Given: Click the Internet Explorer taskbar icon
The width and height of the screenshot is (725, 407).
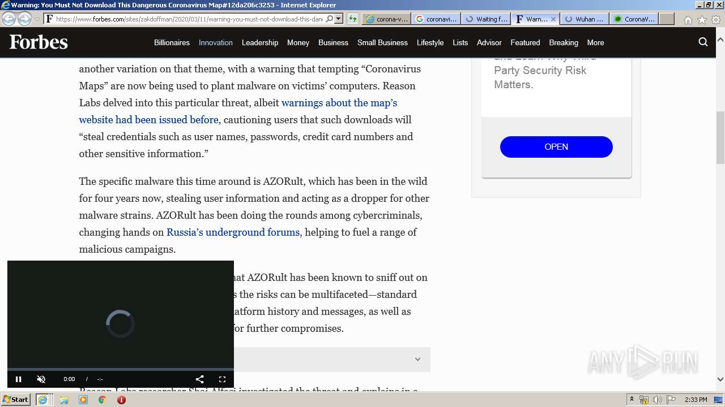Looking at the screenshot, I should click(x=42, y=400).
